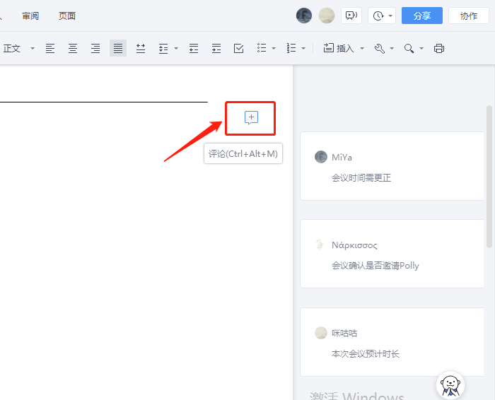The image size is (495, 400).
Task: Click the line spacing icon
Action: (x=163, y=48)
